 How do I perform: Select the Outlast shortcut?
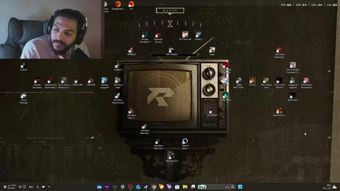(24, 67)
